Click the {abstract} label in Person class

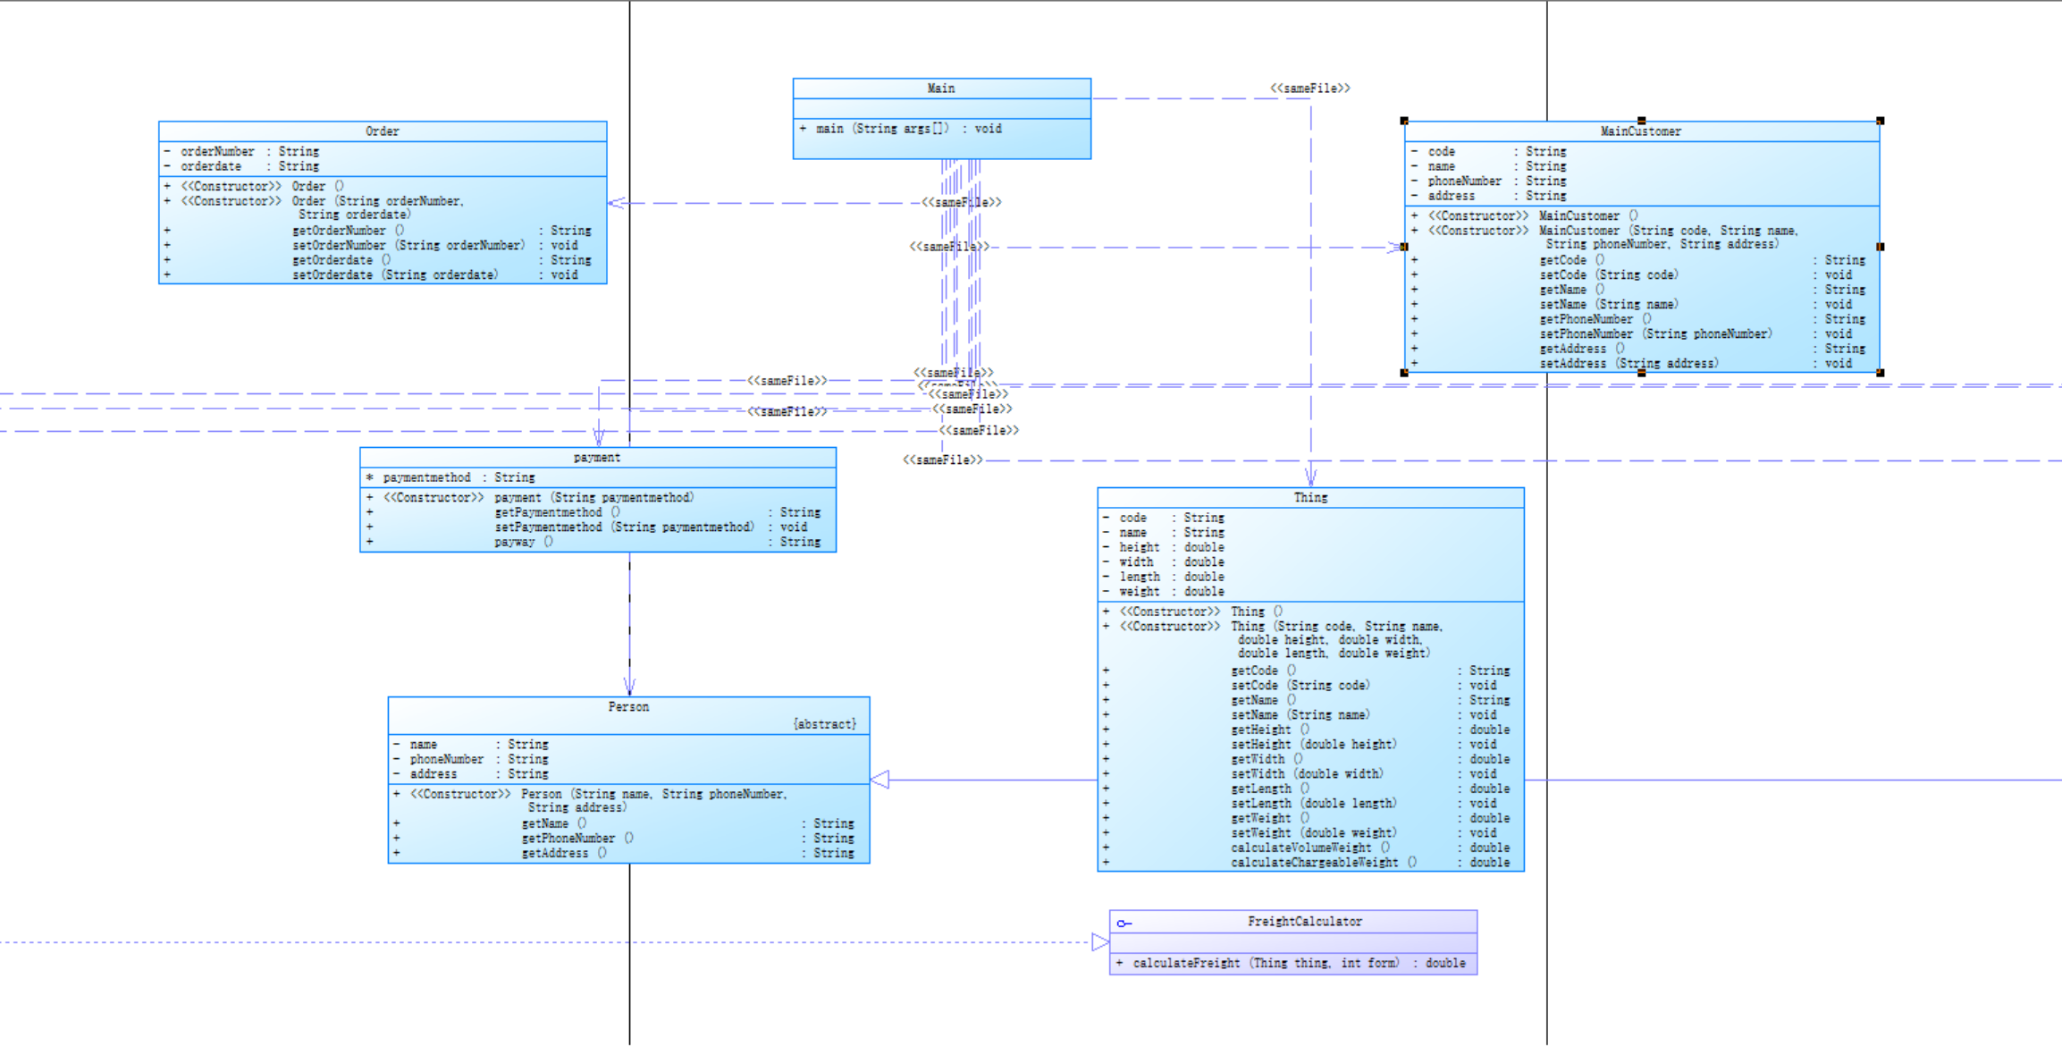coord(824,724)
